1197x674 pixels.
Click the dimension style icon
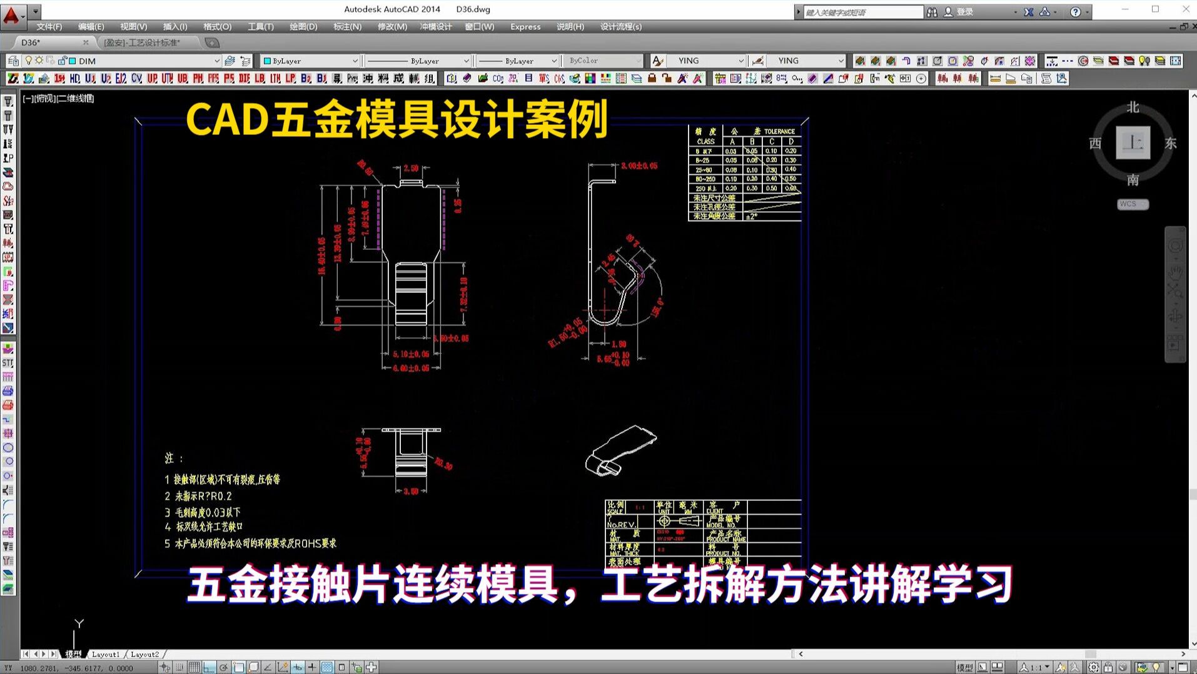[757, 61]
